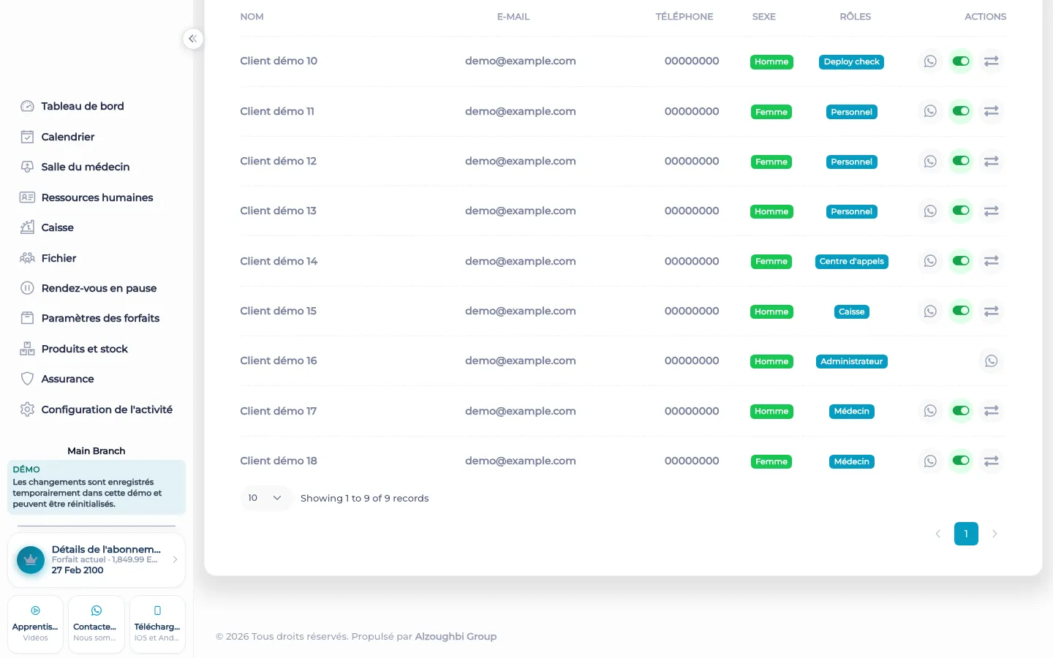Disable active toggle for Client démo 10
This screenshot has width=1053, height=658.
tap(961, 61)
